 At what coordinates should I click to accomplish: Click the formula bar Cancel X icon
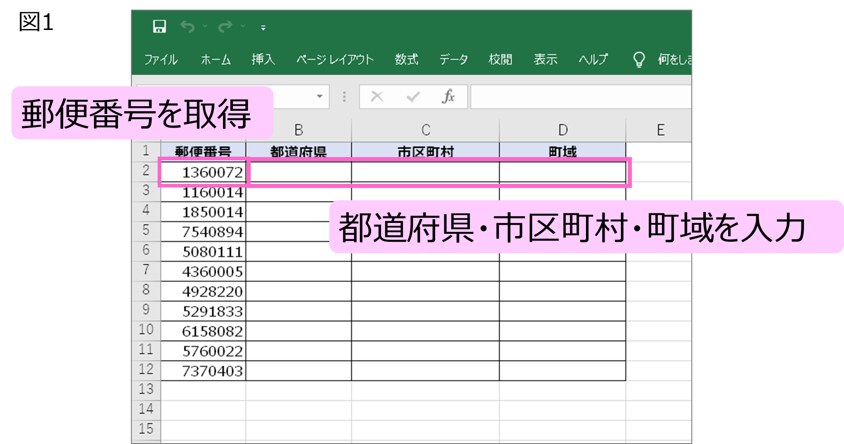click(377, 96)
